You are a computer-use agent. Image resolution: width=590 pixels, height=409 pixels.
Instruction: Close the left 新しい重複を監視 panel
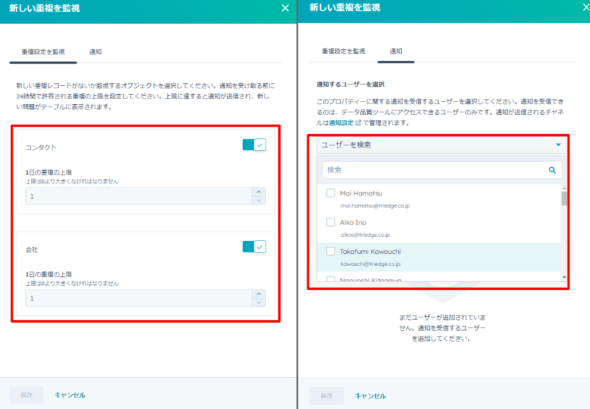coord(285,8)
